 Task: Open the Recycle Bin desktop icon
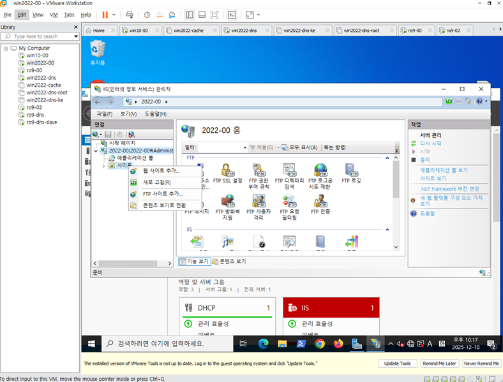98,52
